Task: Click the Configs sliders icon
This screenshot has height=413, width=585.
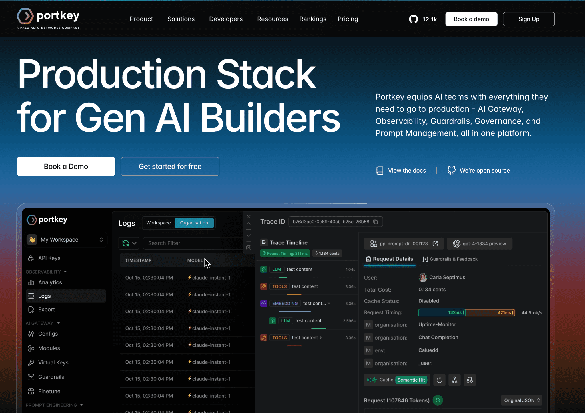Action: click(x=31, y=334)
